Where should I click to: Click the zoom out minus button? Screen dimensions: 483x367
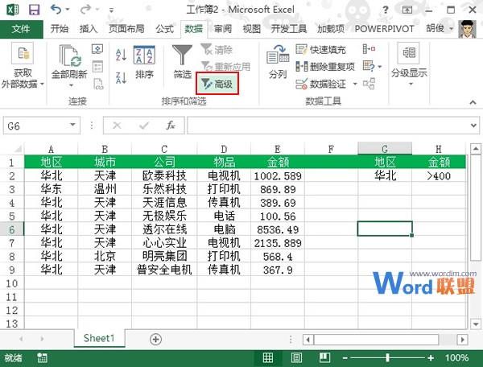tap(345, 358)
